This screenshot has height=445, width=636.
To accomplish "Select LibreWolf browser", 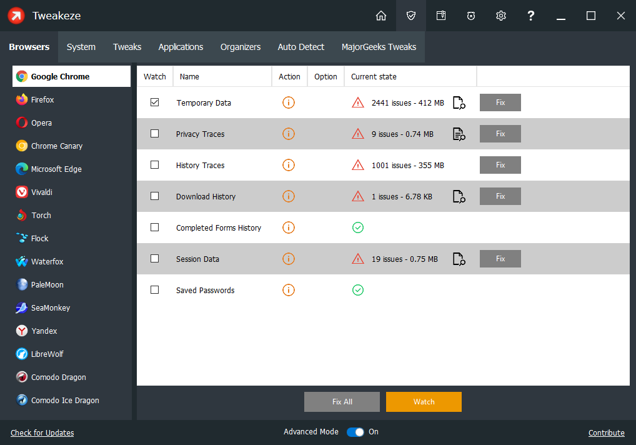I will 71,354.
